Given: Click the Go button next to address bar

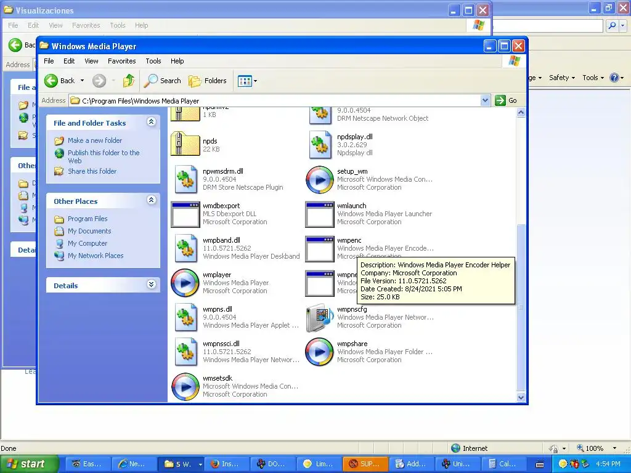Looking at the screenshot, I should click(x=507, y=100).
